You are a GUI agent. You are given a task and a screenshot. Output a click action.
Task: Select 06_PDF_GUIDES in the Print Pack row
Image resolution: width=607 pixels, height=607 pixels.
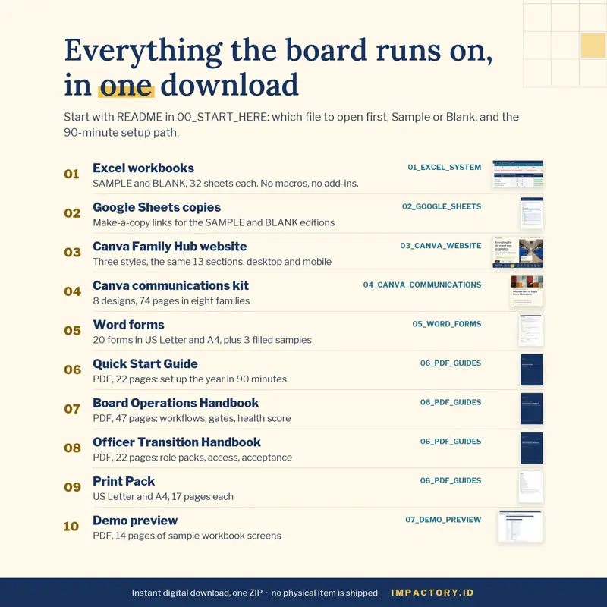pyautogui.click(x=451, y=480)
